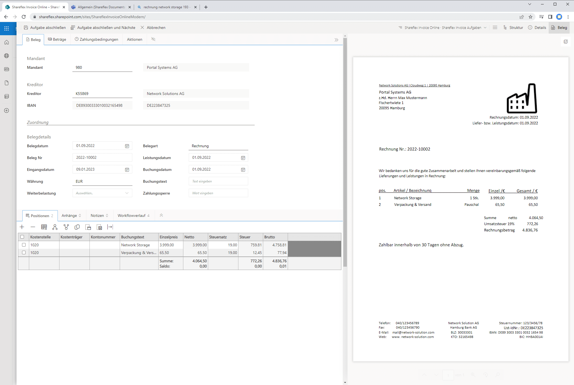The width and height of the screenshot is (574, 385).
Task: Click the fit column width arrow icon
Action: [x=110, y=227]
